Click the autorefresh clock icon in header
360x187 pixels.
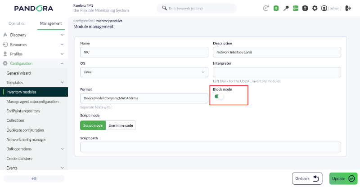click(x=265, y=8)
